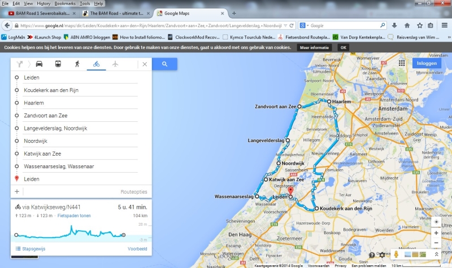Click the blue search magnifier button
Image resolution: width=452 pixels, height=268 pixels.
[x=164, y=64]
